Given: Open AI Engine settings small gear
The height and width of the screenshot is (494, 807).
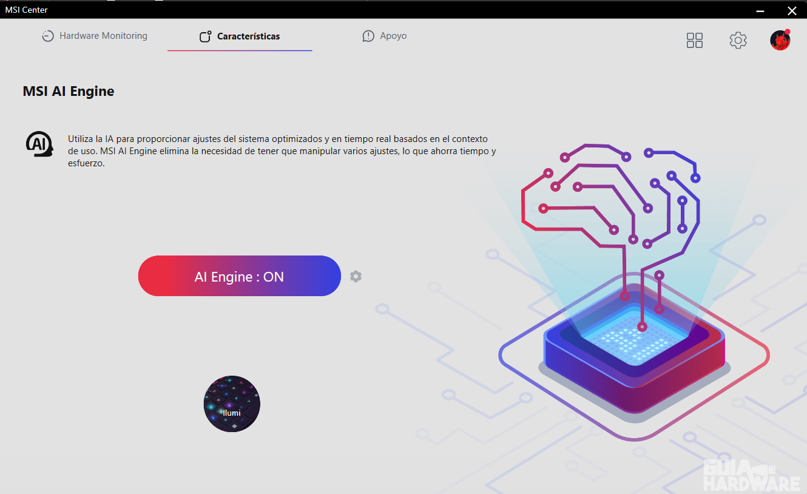Looking at the screenshot, I should (356, 276).
